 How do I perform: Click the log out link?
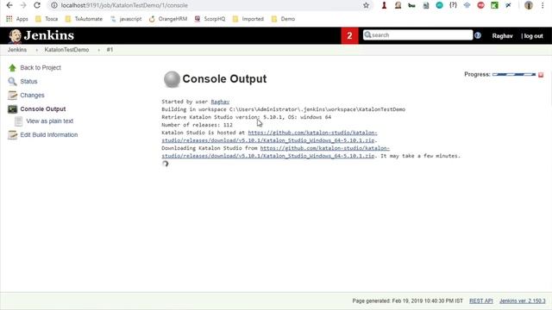point(533,36)
